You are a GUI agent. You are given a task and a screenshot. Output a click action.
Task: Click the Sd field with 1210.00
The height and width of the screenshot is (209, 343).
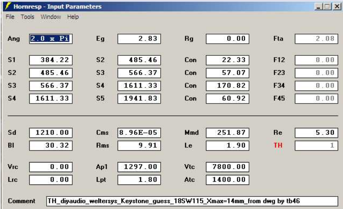[x=51, y=133]
